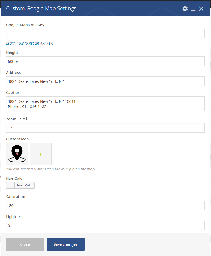Click the Save changes button
The image size is (211, 256).
coord(66,244)
